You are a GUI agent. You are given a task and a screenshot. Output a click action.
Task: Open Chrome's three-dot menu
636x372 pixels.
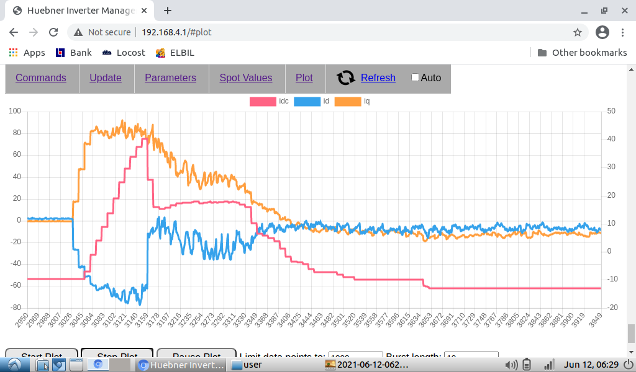(623, 32)
